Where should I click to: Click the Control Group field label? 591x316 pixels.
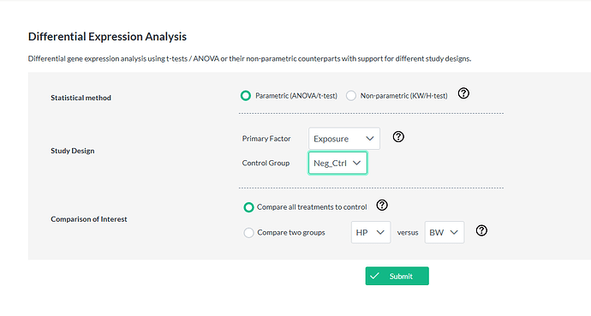pyautogui.click(x=266, y=163)
